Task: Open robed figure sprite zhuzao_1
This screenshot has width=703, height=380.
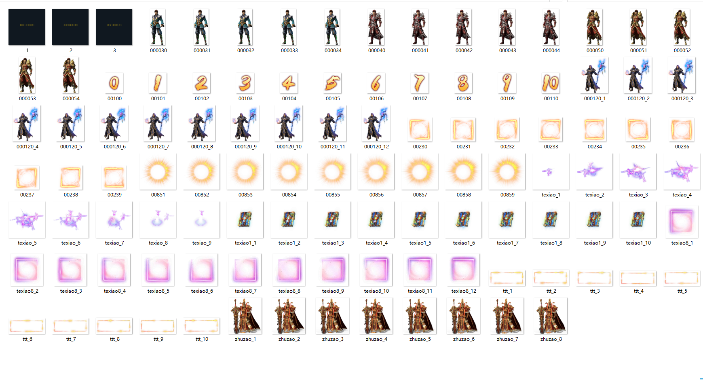Action: click(x=245, y=316)
